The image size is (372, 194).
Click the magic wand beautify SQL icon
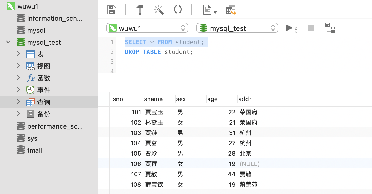click(158, 10)
